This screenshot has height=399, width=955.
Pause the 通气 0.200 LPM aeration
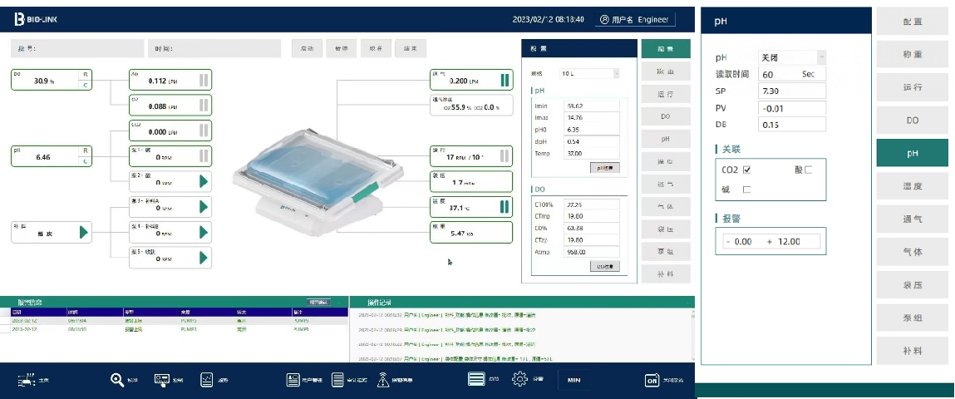(x=504, y=81)
